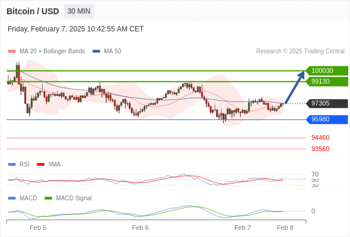Image resolution: width=350 pixels, height=237 pixels.
Task: Click the MACD Signal green legend swatch
Action: pos(48,198)
